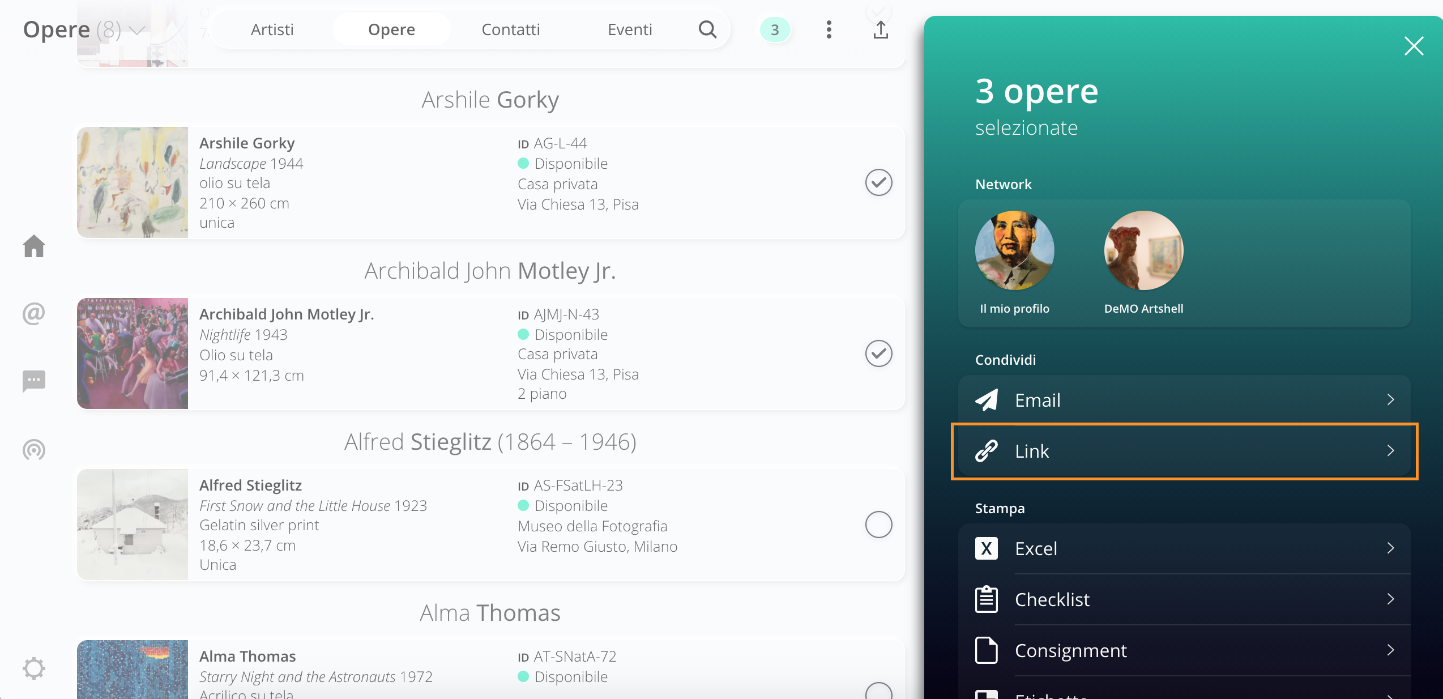
Task: Open the chat messages sidebar icon
Action: click(x=34, y=381)
